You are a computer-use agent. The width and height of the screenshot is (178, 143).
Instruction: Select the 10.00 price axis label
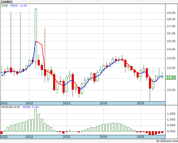(x=171, y=90)
